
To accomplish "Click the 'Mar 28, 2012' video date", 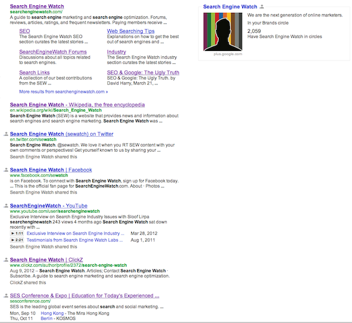I will tap(144, 233).
